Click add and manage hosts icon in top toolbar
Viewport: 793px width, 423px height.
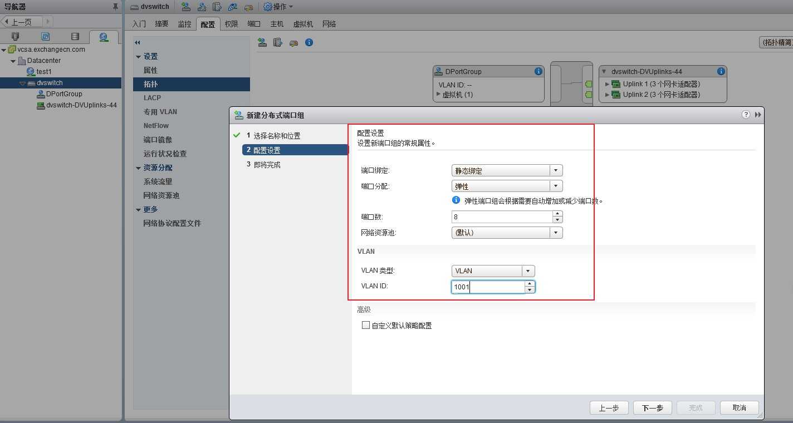[x=202, y=7]
